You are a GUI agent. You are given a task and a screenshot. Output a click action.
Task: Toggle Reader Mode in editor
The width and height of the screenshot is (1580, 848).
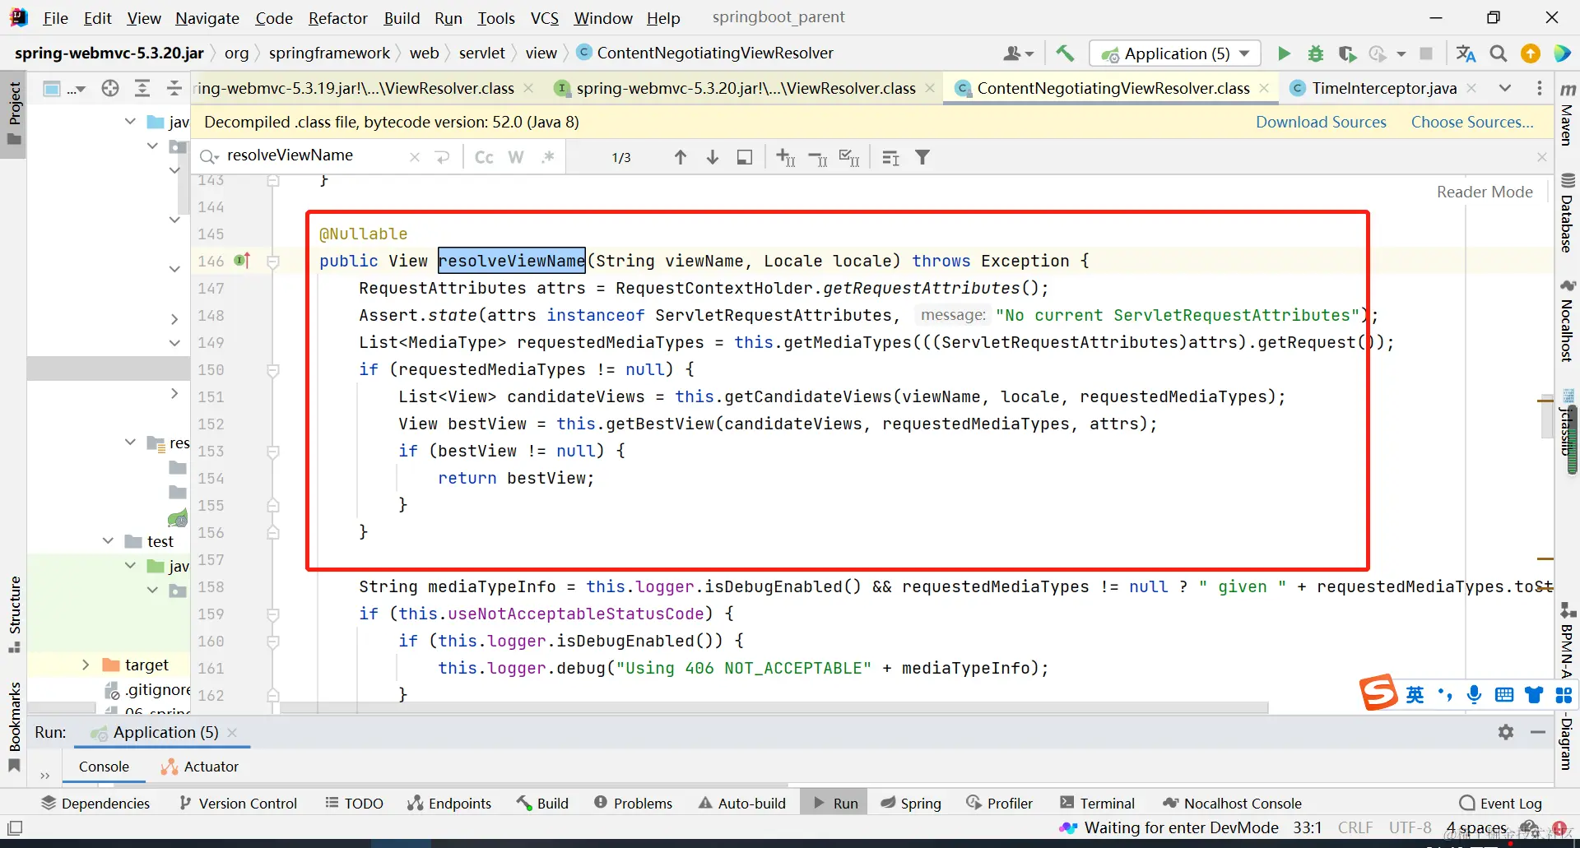pyautogui.click(x=1485, y=192)
